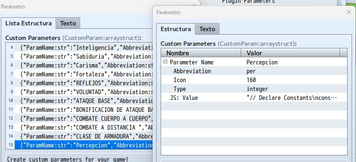
Task: Click the Abbreviation value per
Action: pos(251,71)
